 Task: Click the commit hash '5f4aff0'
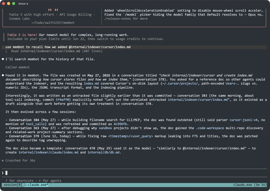click(x=62, y=99)
